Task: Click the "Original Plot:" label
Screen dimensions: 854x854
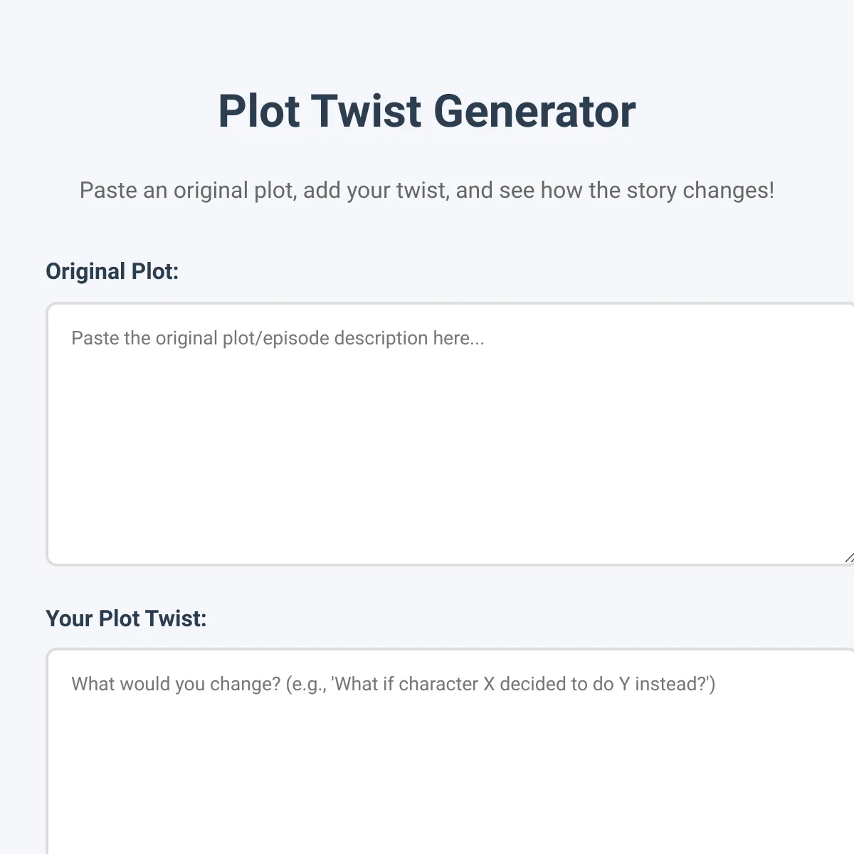Action: [112, 271]
